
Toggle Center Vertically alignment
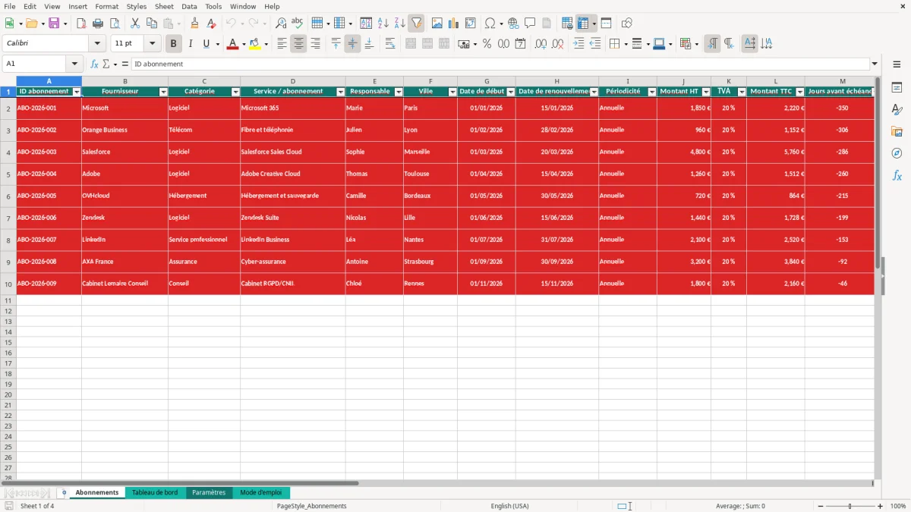(352, 44)
